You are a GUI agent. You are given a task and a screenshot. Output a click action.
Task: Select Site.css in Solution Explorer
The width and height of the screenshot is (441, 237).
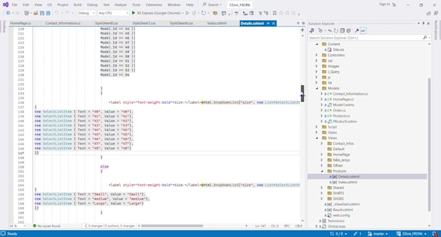pos(339,50)
